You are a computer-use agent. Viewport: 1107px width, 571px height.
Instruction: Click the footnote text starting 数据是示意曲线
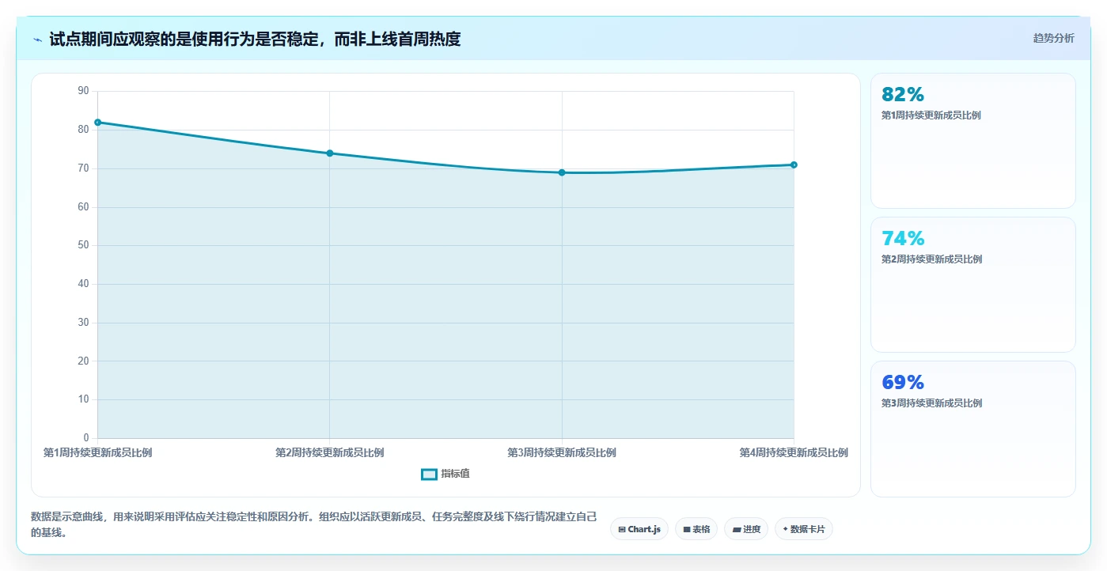(314, 525)
